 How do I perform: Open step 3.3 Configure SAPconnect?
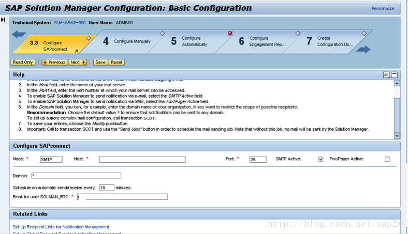[x=54, y=44]
